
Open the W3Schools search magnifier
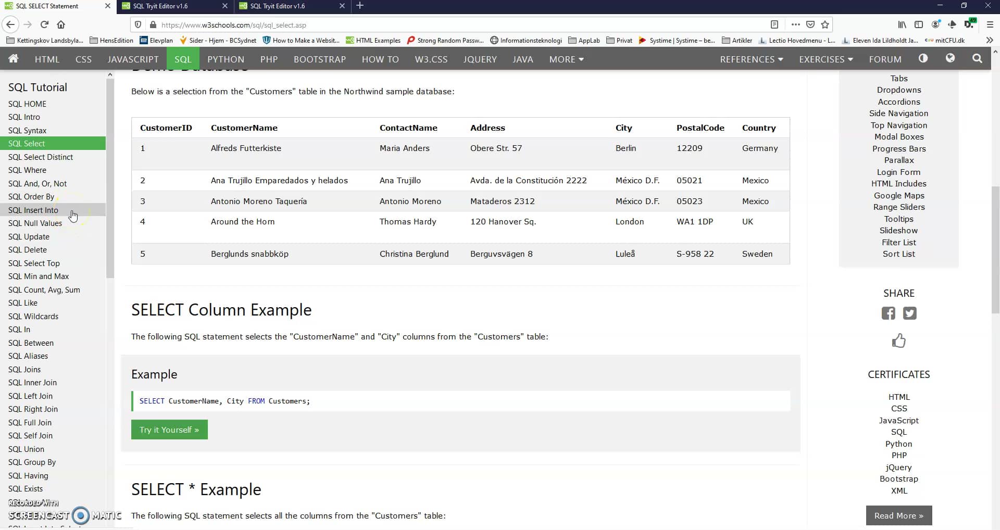pos(977,59)
